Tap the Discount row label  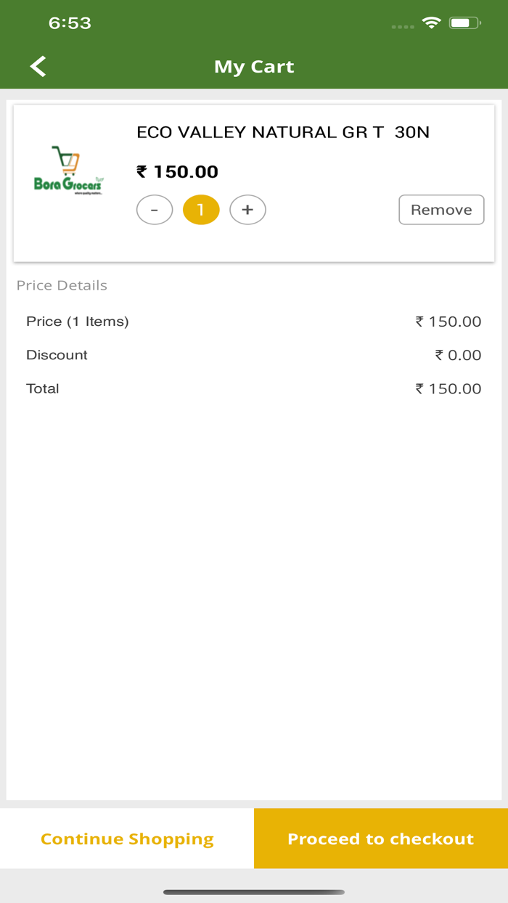57,355
